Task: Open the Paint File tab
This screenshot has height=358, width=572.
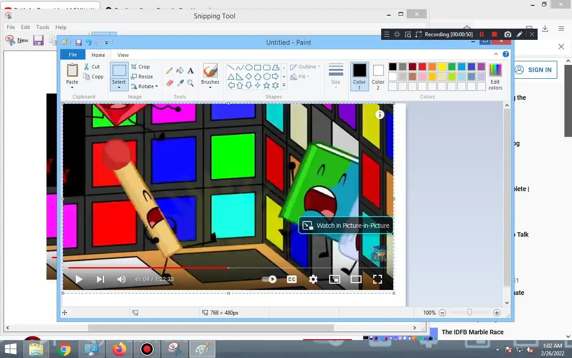Action: click(x=73, y=55)
